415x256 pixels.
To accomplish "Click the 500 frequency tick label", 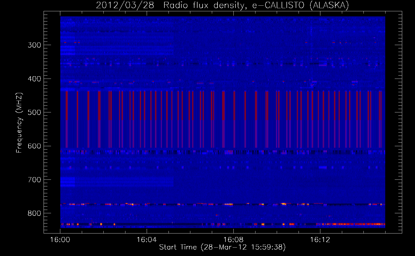I will point(34,112).
